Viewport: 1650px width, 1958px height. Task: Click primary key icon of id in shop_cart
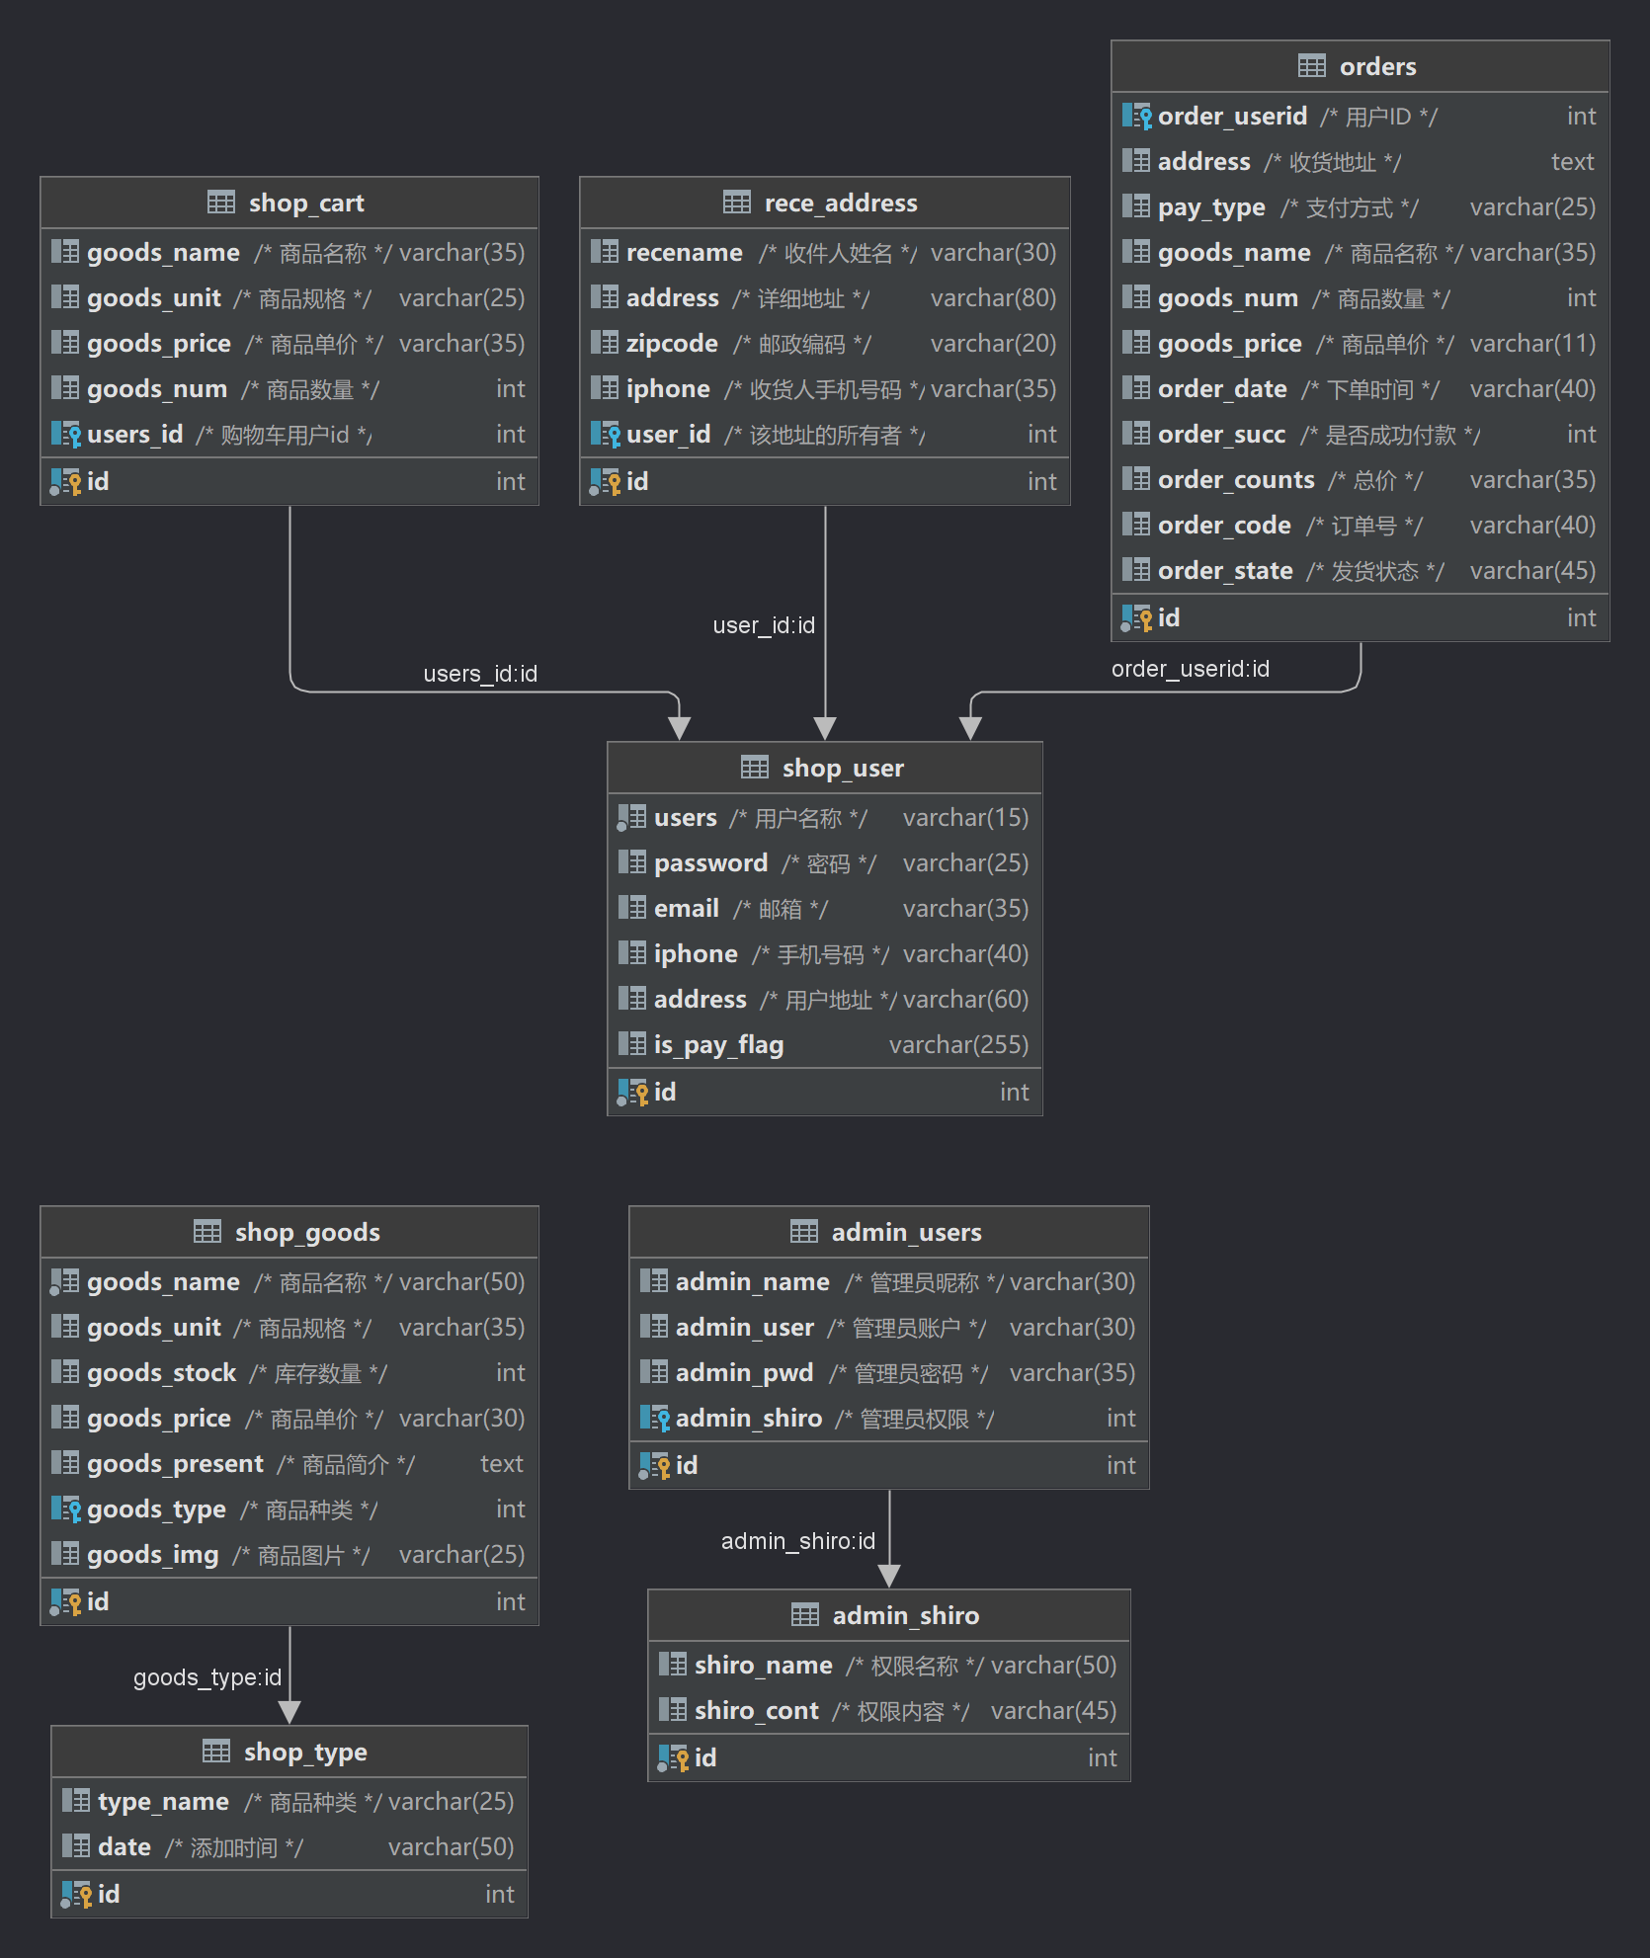[65, 482]
